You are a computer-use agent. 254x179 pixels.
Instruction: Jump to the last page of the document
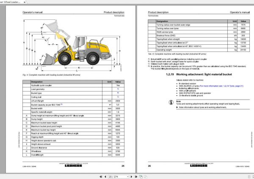coord(136,177)
